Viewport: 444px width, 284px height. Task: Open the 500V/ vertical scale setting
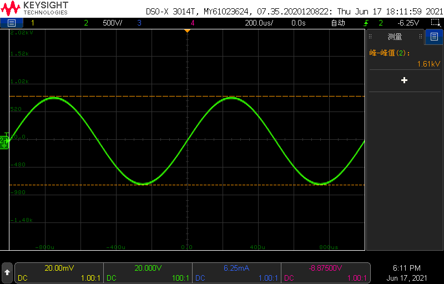click(113, 23)
